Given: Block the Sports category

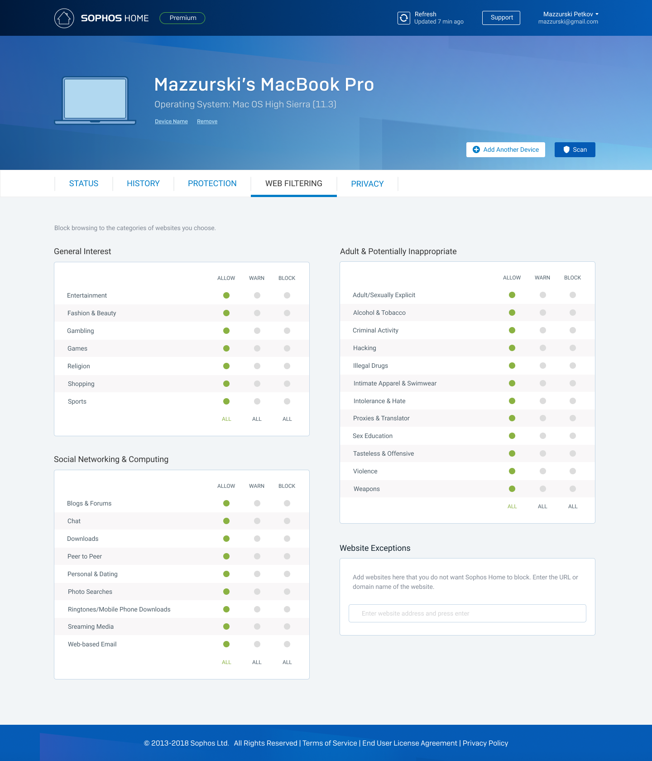Looking at the screenshot, I should (287, 401).
